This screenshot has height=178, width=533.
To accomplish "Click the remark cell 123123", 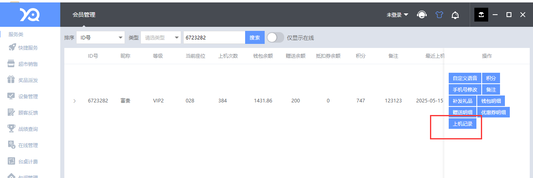I will click(393, 101).
